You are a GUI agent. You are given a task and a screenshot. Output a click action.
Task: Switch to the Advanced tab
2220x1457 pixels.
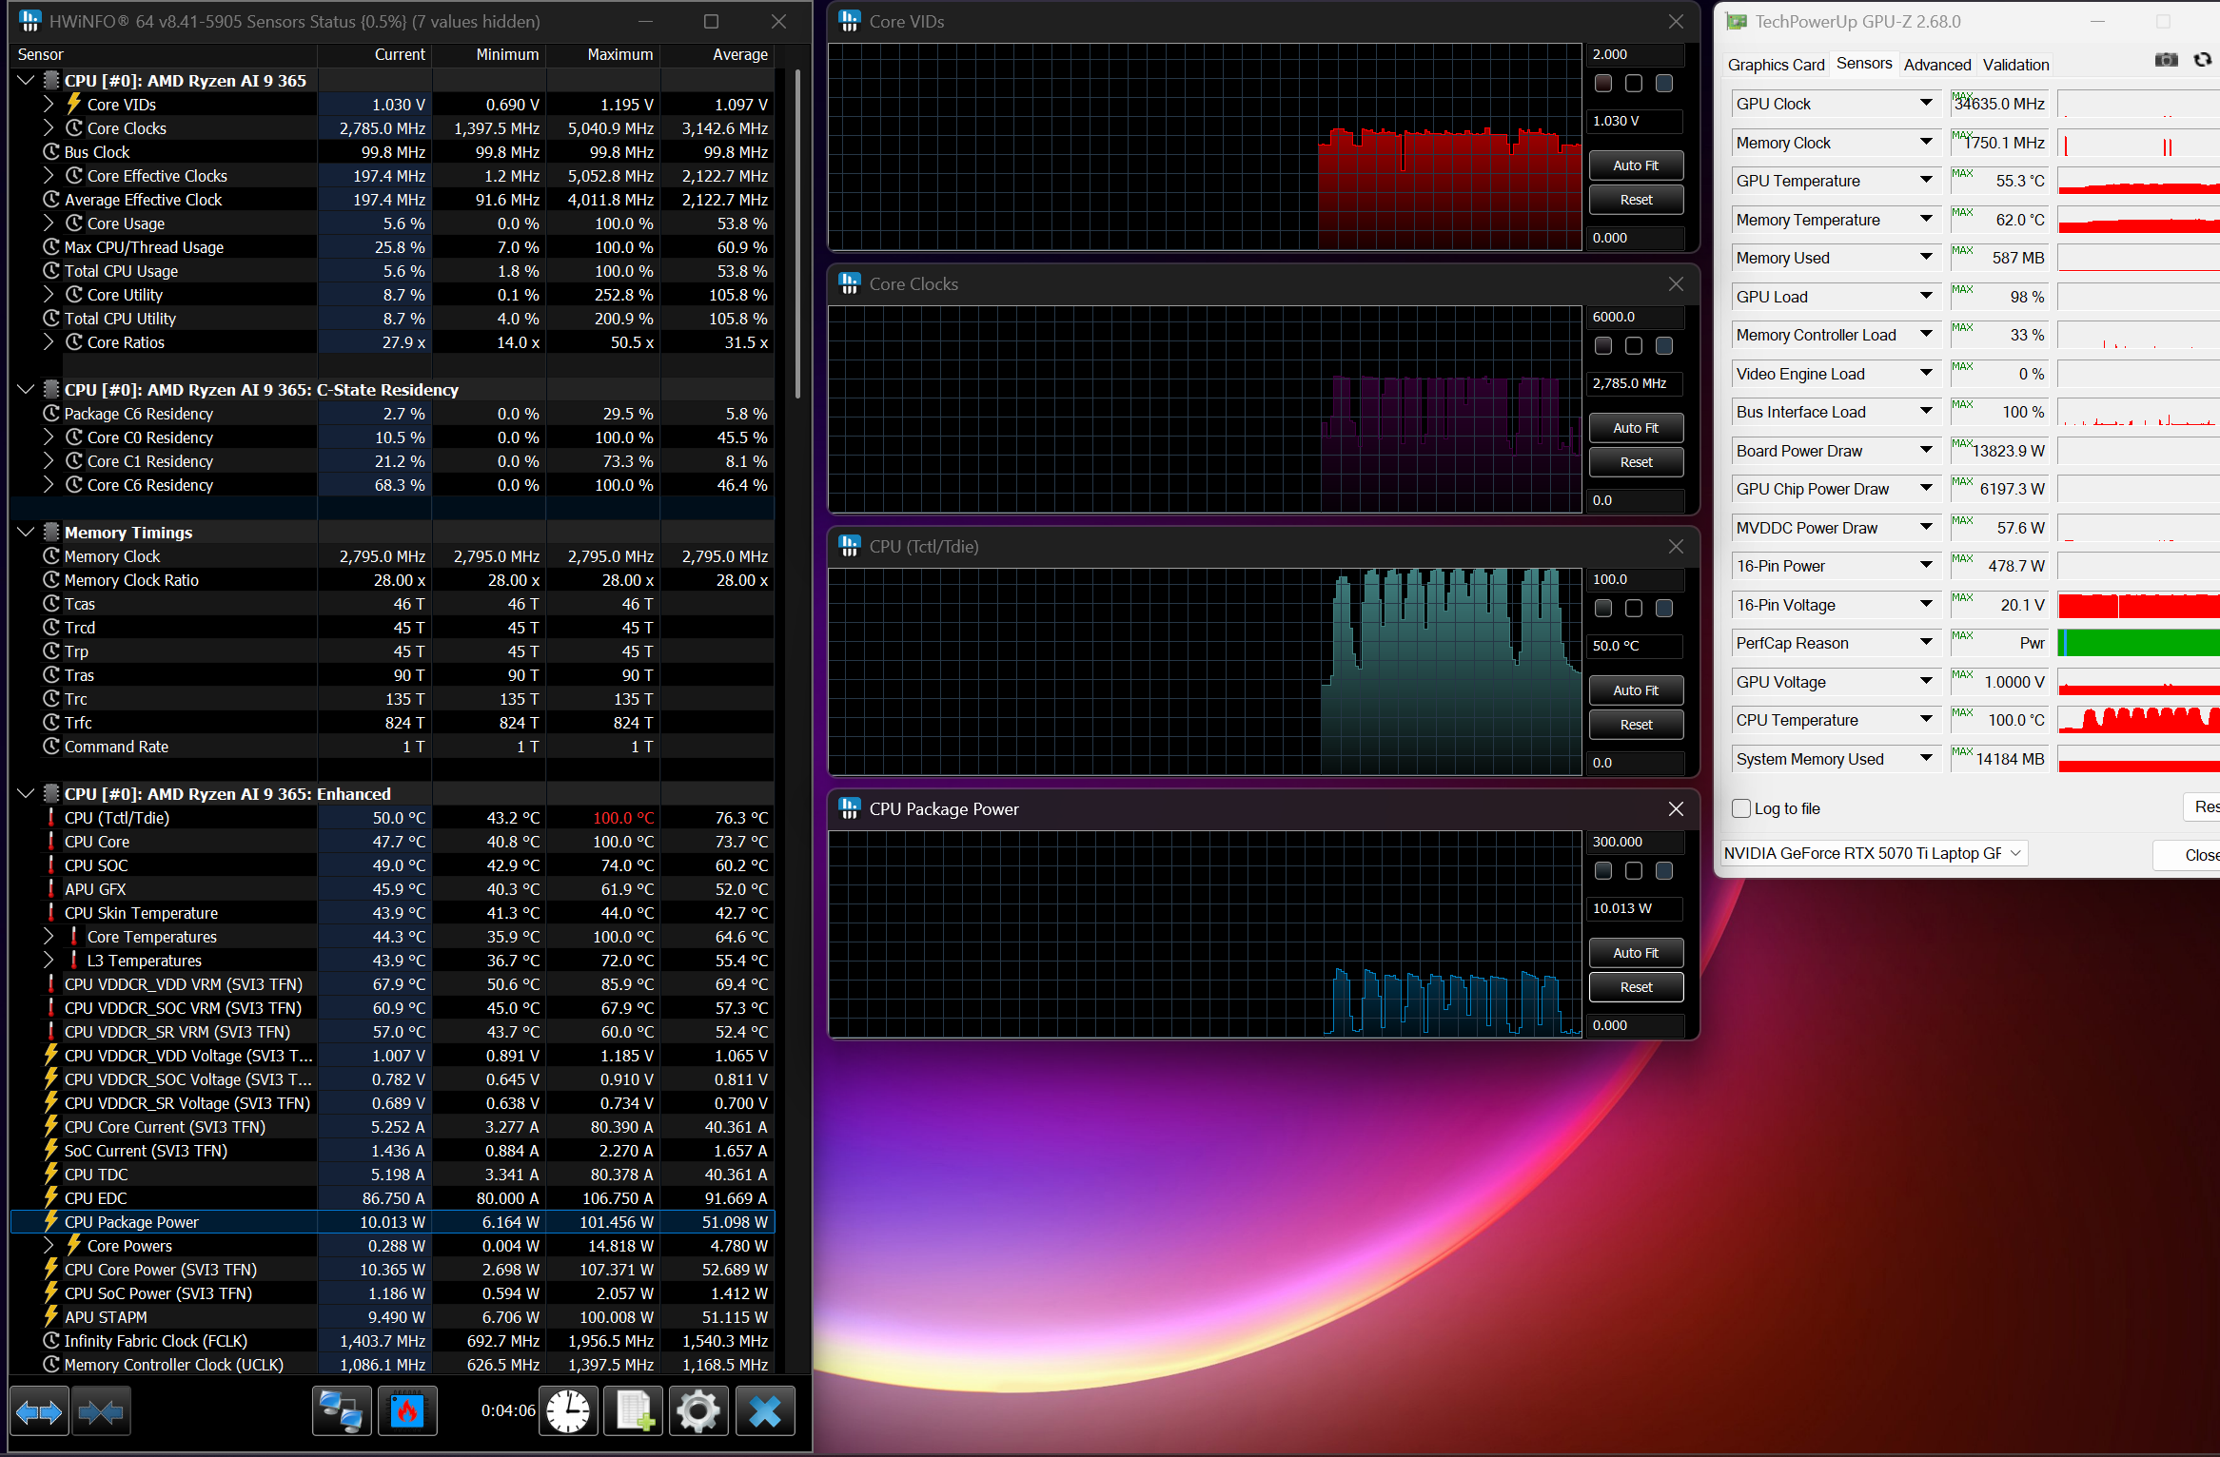[x=1936, y=65]
